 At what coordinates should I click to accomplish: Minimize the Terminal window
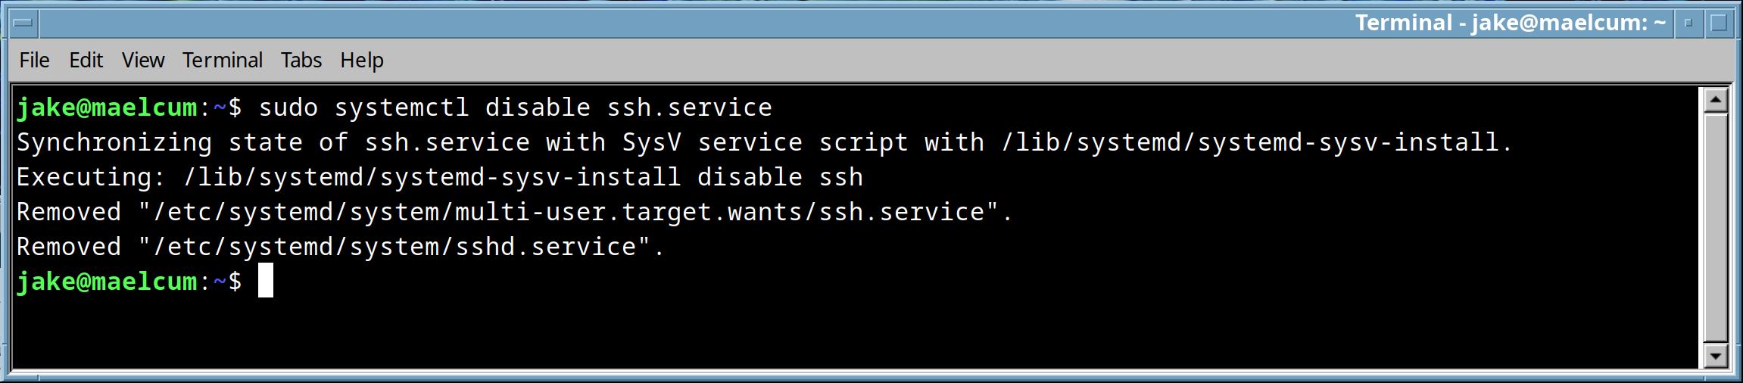click(x=1688, y=23)
